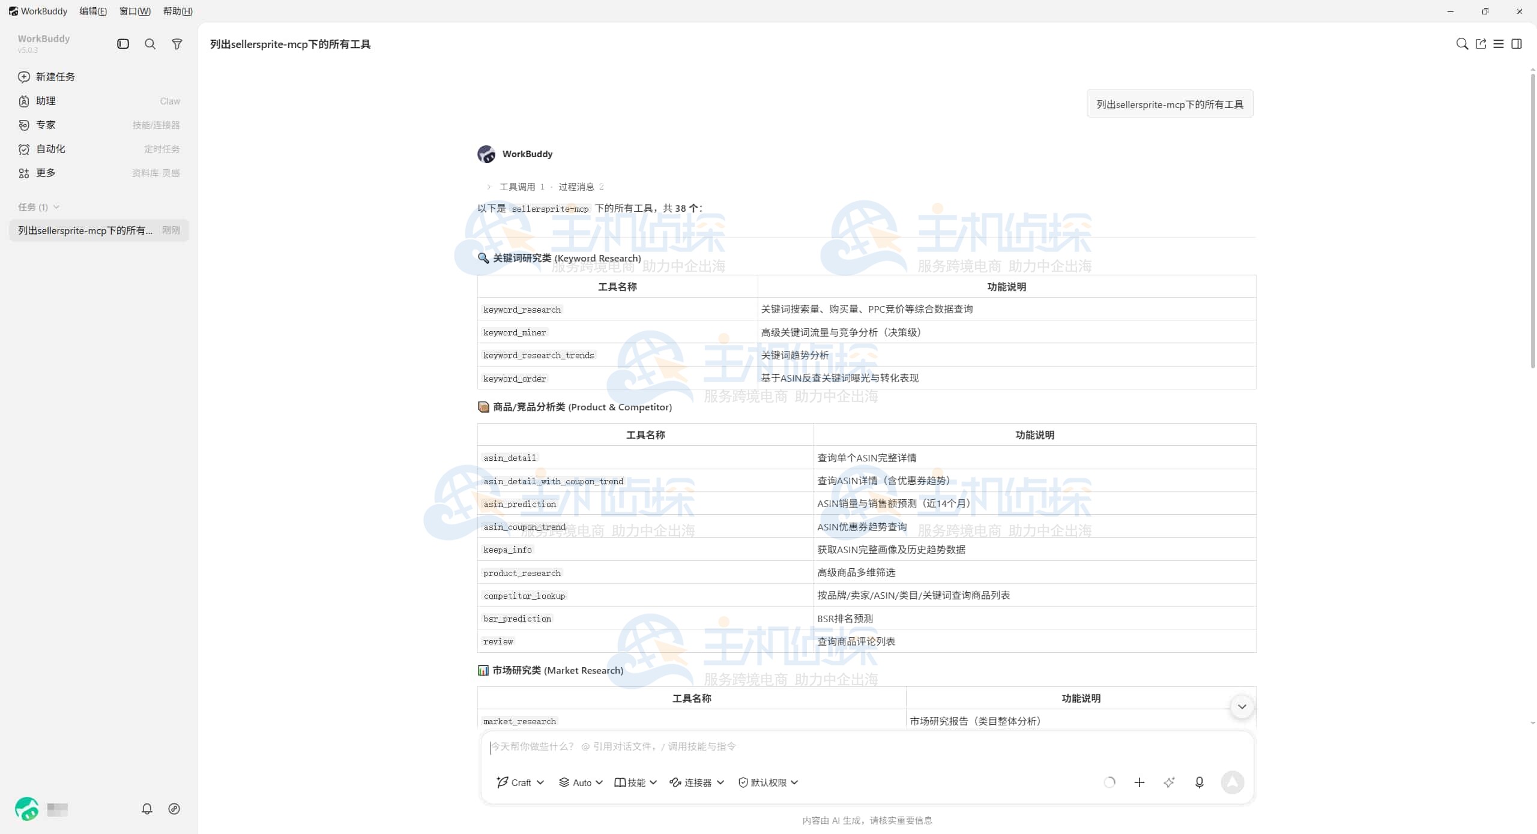Open the 技能 skills dropdown
Screen dimensions: 1537x834
(636, 782)
